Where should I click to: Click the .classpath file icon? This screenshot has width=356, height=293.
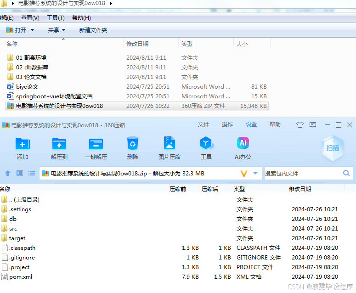(x=5, y=248)
